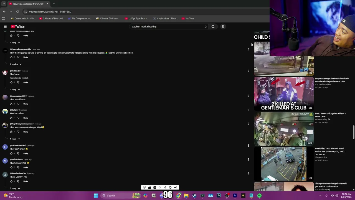Image resolution: width=355 pixels, height=200 pixels.
Task: Expand 2 replies under the frequency comment
Action: [16, 64]
